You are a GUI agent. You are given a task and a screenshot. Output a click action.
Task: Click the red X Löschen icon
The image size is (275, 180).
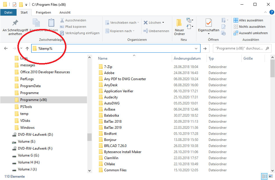[x=146, y=22]
